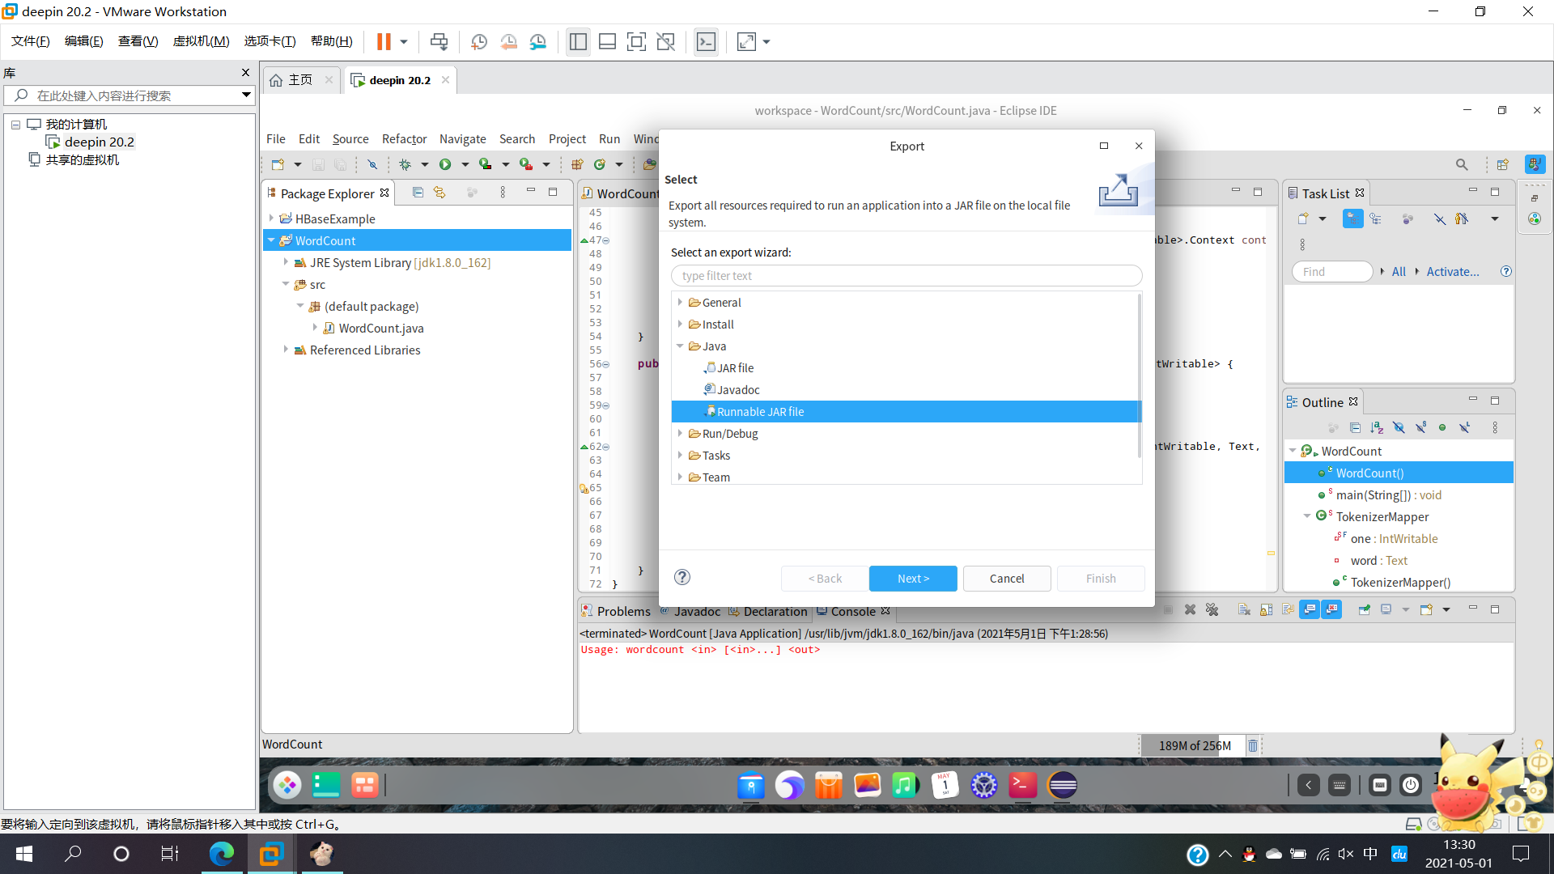Expand the General export category

click(680, 303)
